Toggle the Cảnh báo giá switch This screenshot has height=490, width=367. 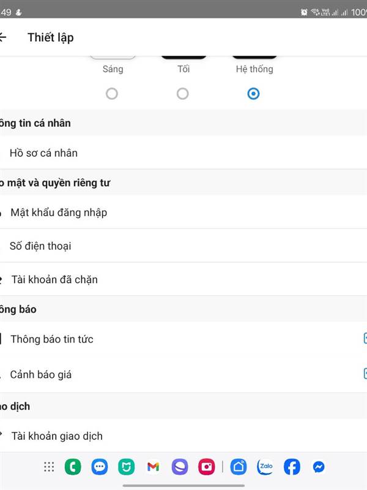tap(365, 374)
